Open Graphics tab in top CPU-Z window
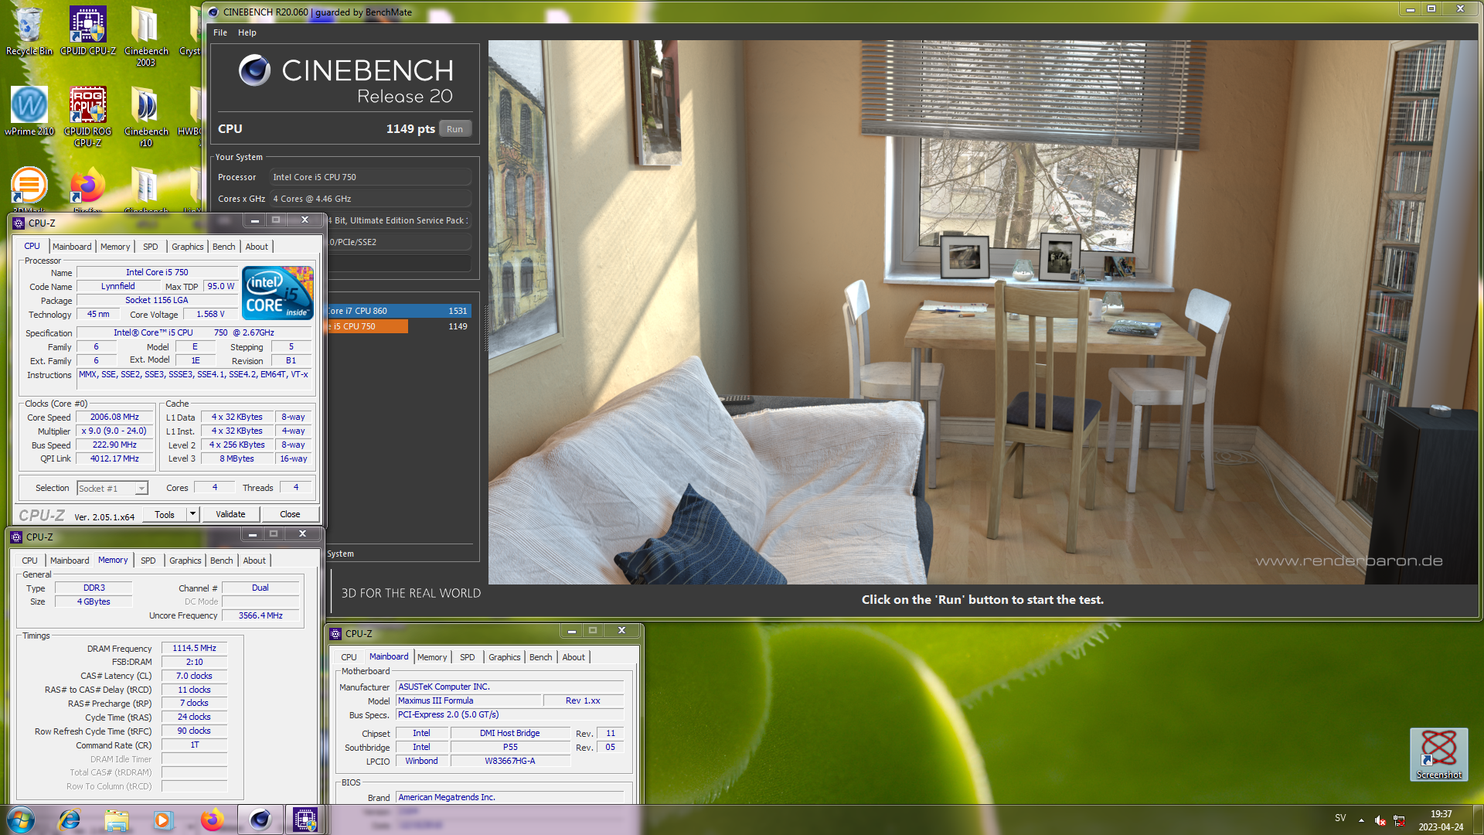This screenshot has width=1484, height=835. tap(188, 247)
